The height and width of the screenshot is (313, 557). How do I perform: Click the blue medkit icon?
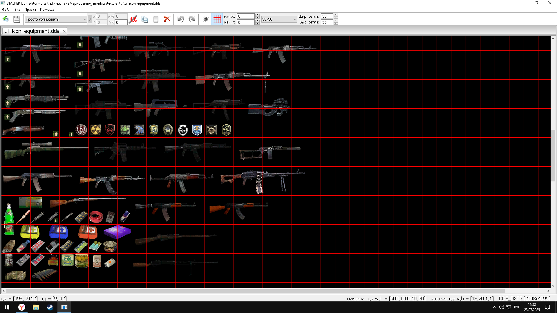[x=59, y=232]
